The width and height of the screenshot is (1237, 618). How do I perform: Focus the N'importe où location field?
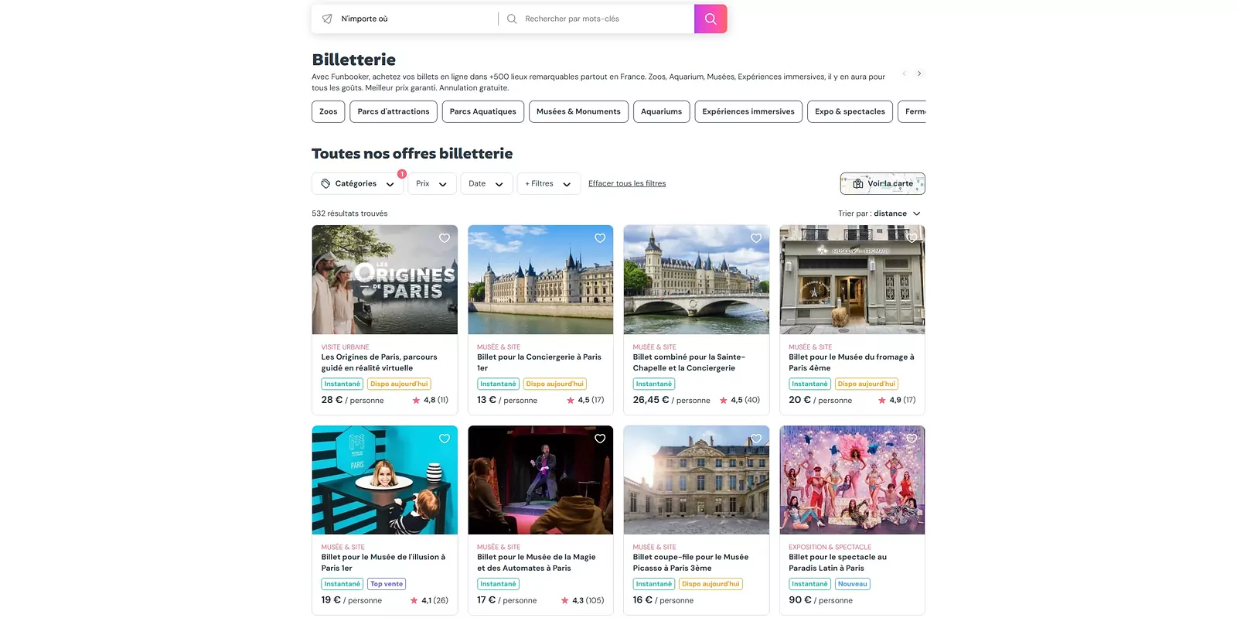(410, 19)
